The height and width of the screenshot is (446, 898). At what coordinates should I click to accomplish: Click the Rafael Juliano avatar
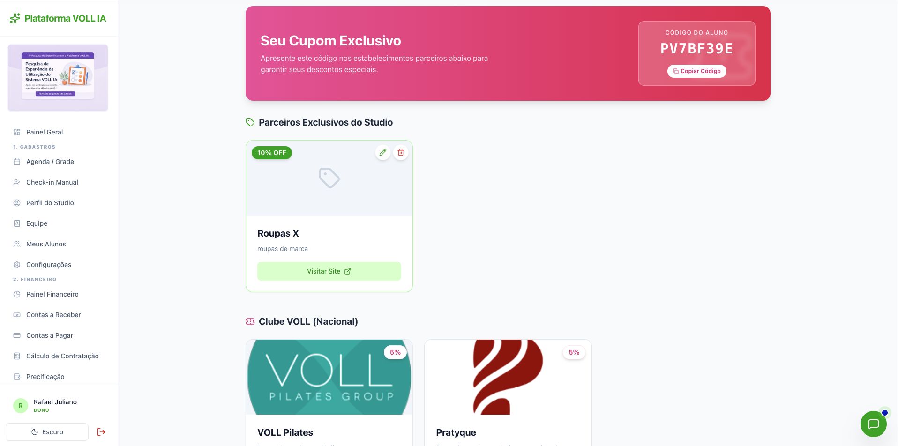point(21,406)
